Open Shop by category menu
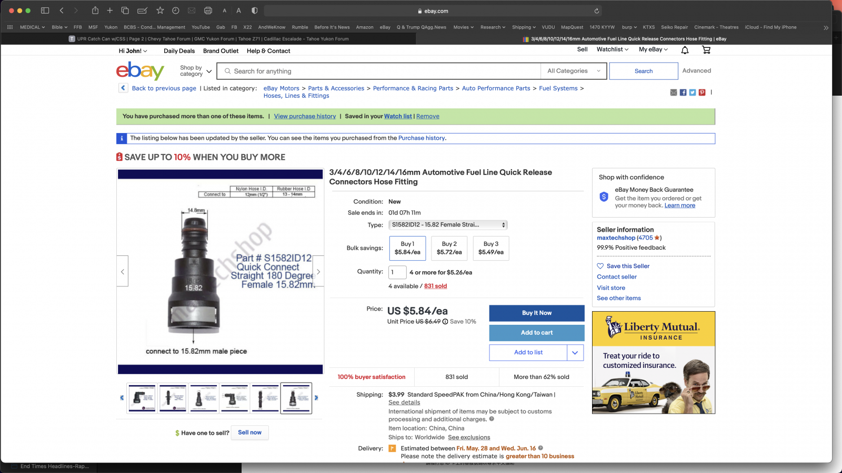This screenshot has height=473, width=842. tap(196, 71)
